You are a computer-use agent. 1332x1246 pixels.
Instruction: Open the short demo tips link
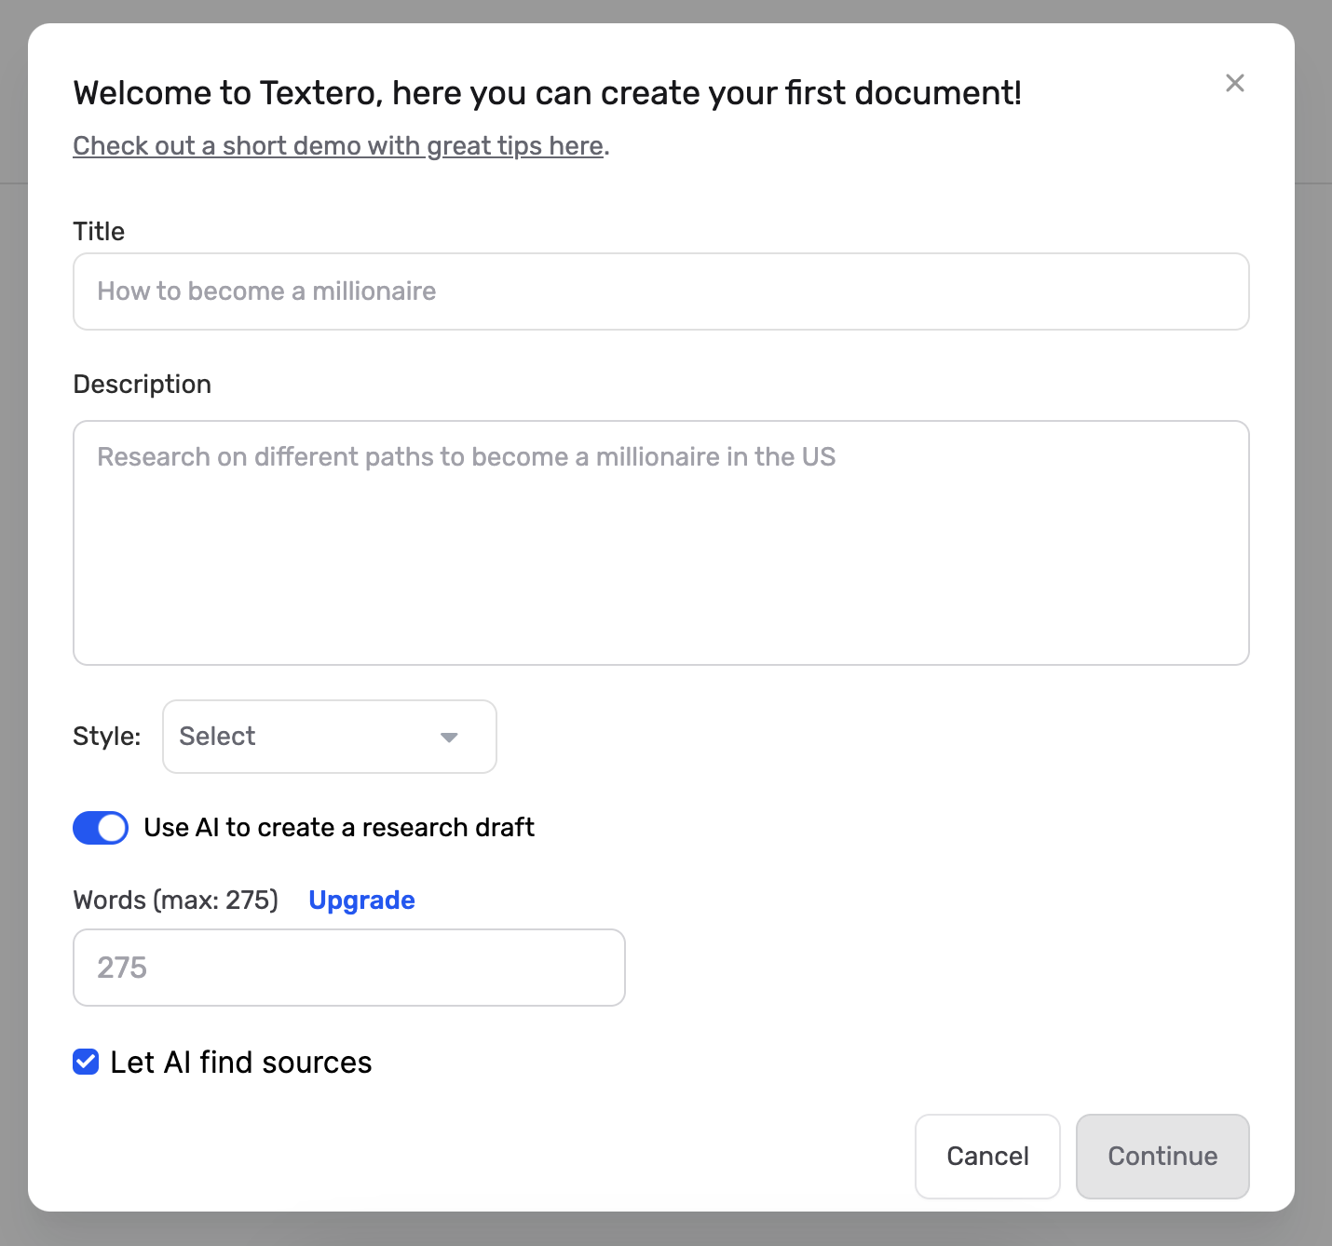click(x=339, y=146)
